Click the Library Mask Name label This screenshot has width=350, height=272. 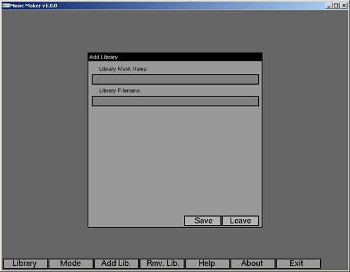coord(123,69)
